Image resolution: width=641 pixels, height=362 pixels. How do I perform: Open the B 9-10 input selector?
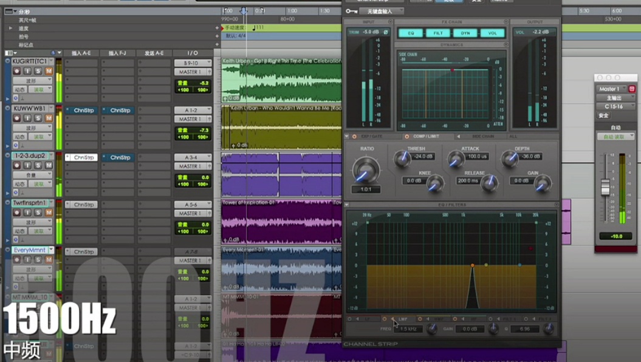[193, 63]
